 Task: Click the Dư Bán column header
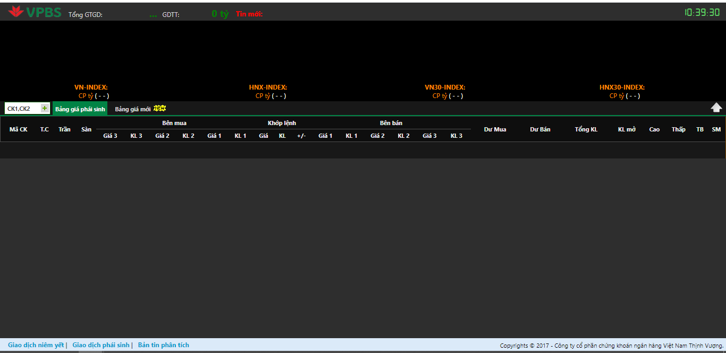pos(540,129)
